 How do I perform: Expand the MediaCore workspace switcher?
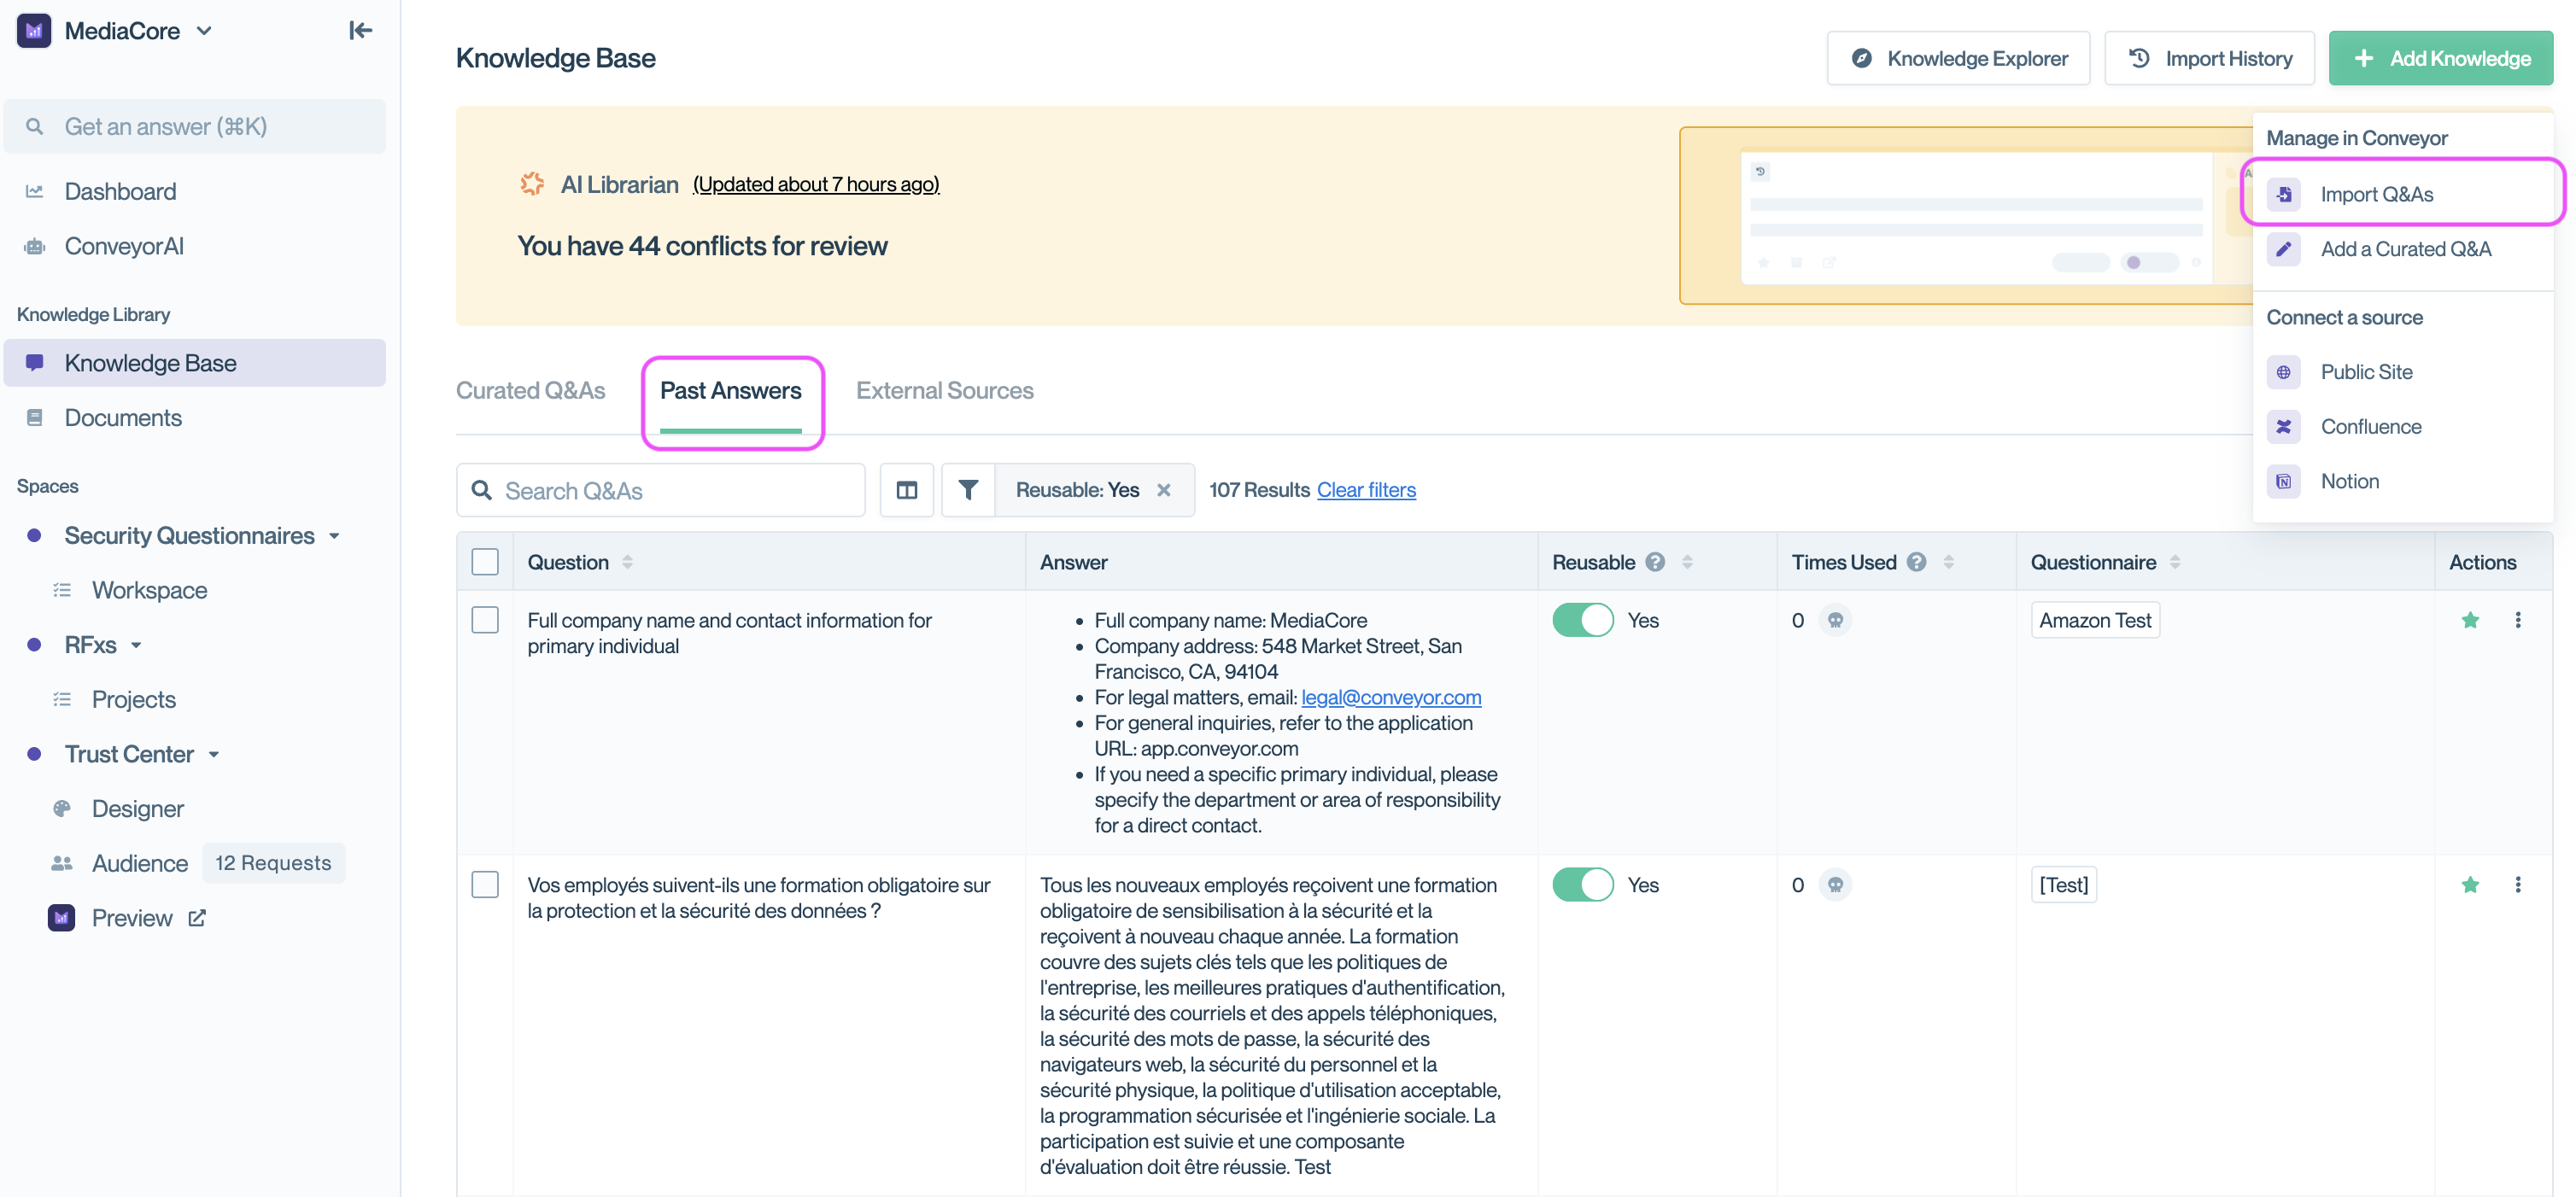(205, 30)
